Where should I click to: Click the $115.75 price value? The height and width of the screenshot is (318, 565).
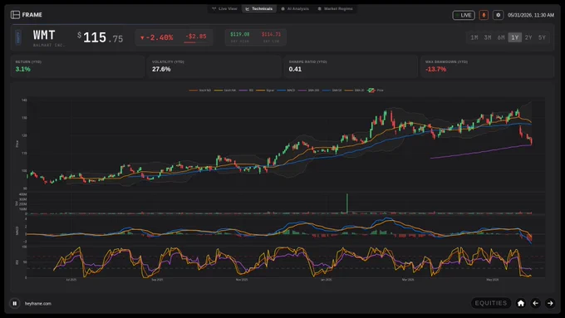101,37
